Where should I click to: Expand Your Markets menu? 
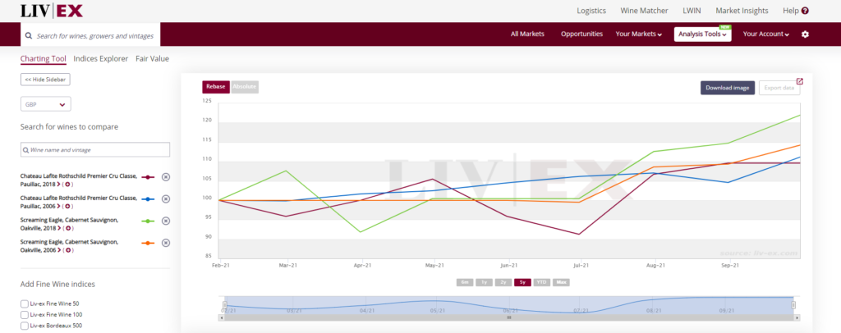638,34
